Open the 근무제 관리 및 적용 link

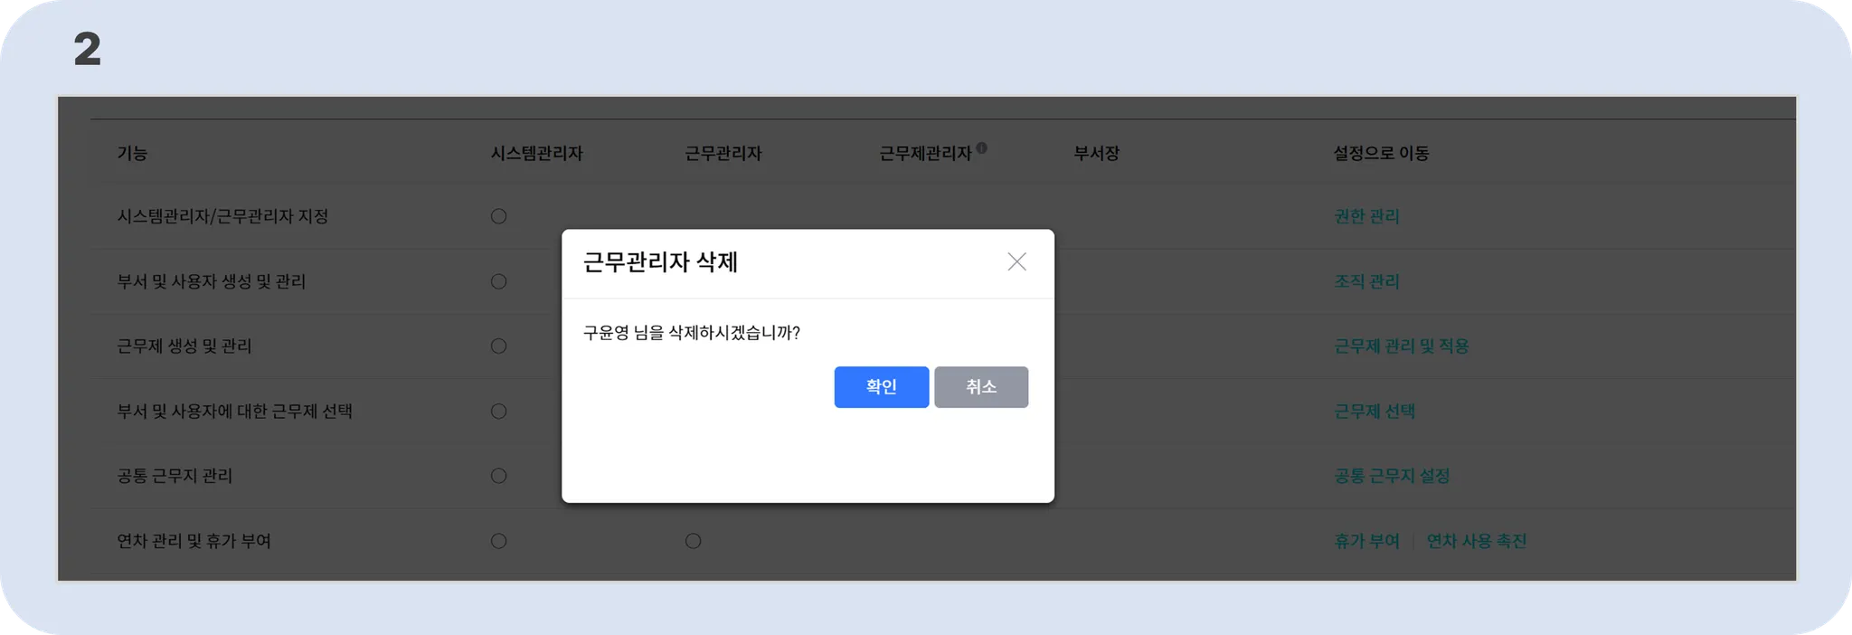click(1402, 346)
